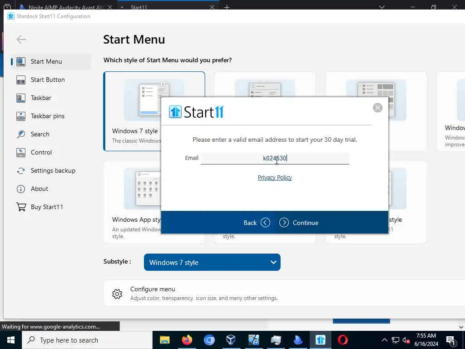Open the Windows Start button
The width and height of the screenshot is (465, 349).
click(11, 340)
